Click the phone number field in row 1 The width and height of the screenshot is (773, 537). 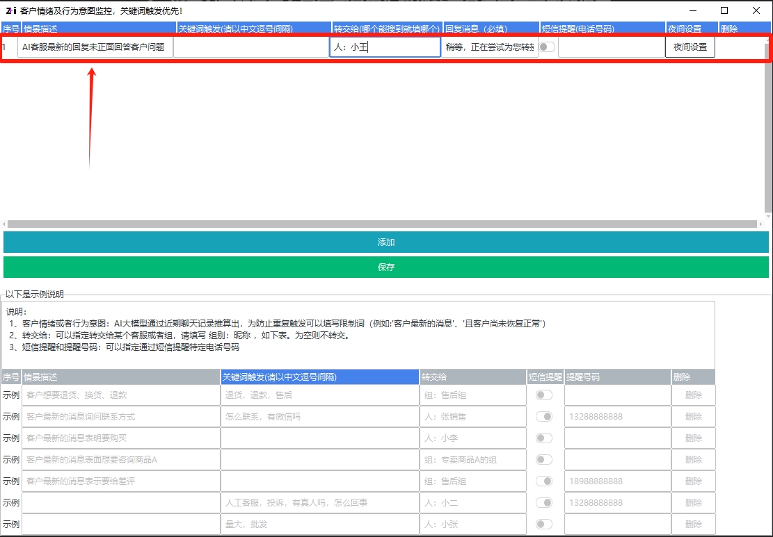click(x=611, y=47)
